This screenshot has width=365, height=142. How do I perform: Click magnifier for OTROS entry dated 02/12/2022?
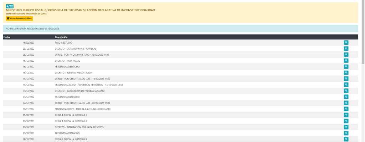346,103
